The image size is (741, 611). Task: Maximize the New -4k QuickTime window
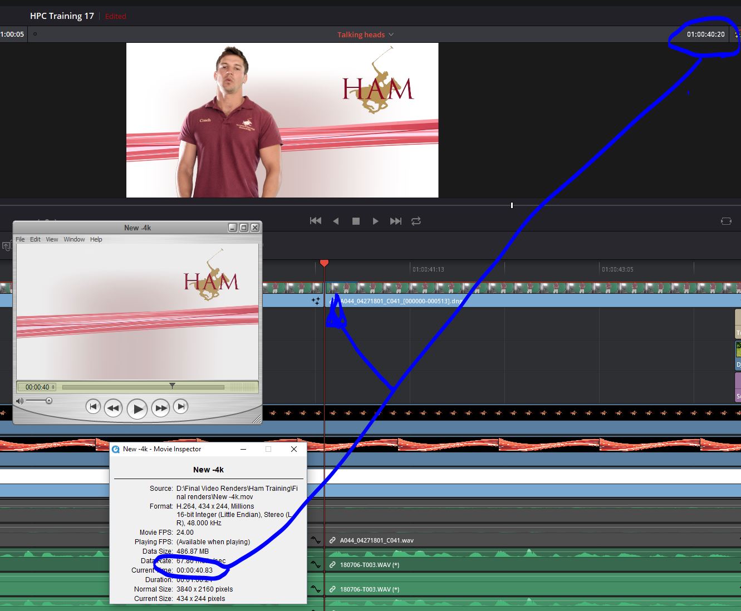243,228
